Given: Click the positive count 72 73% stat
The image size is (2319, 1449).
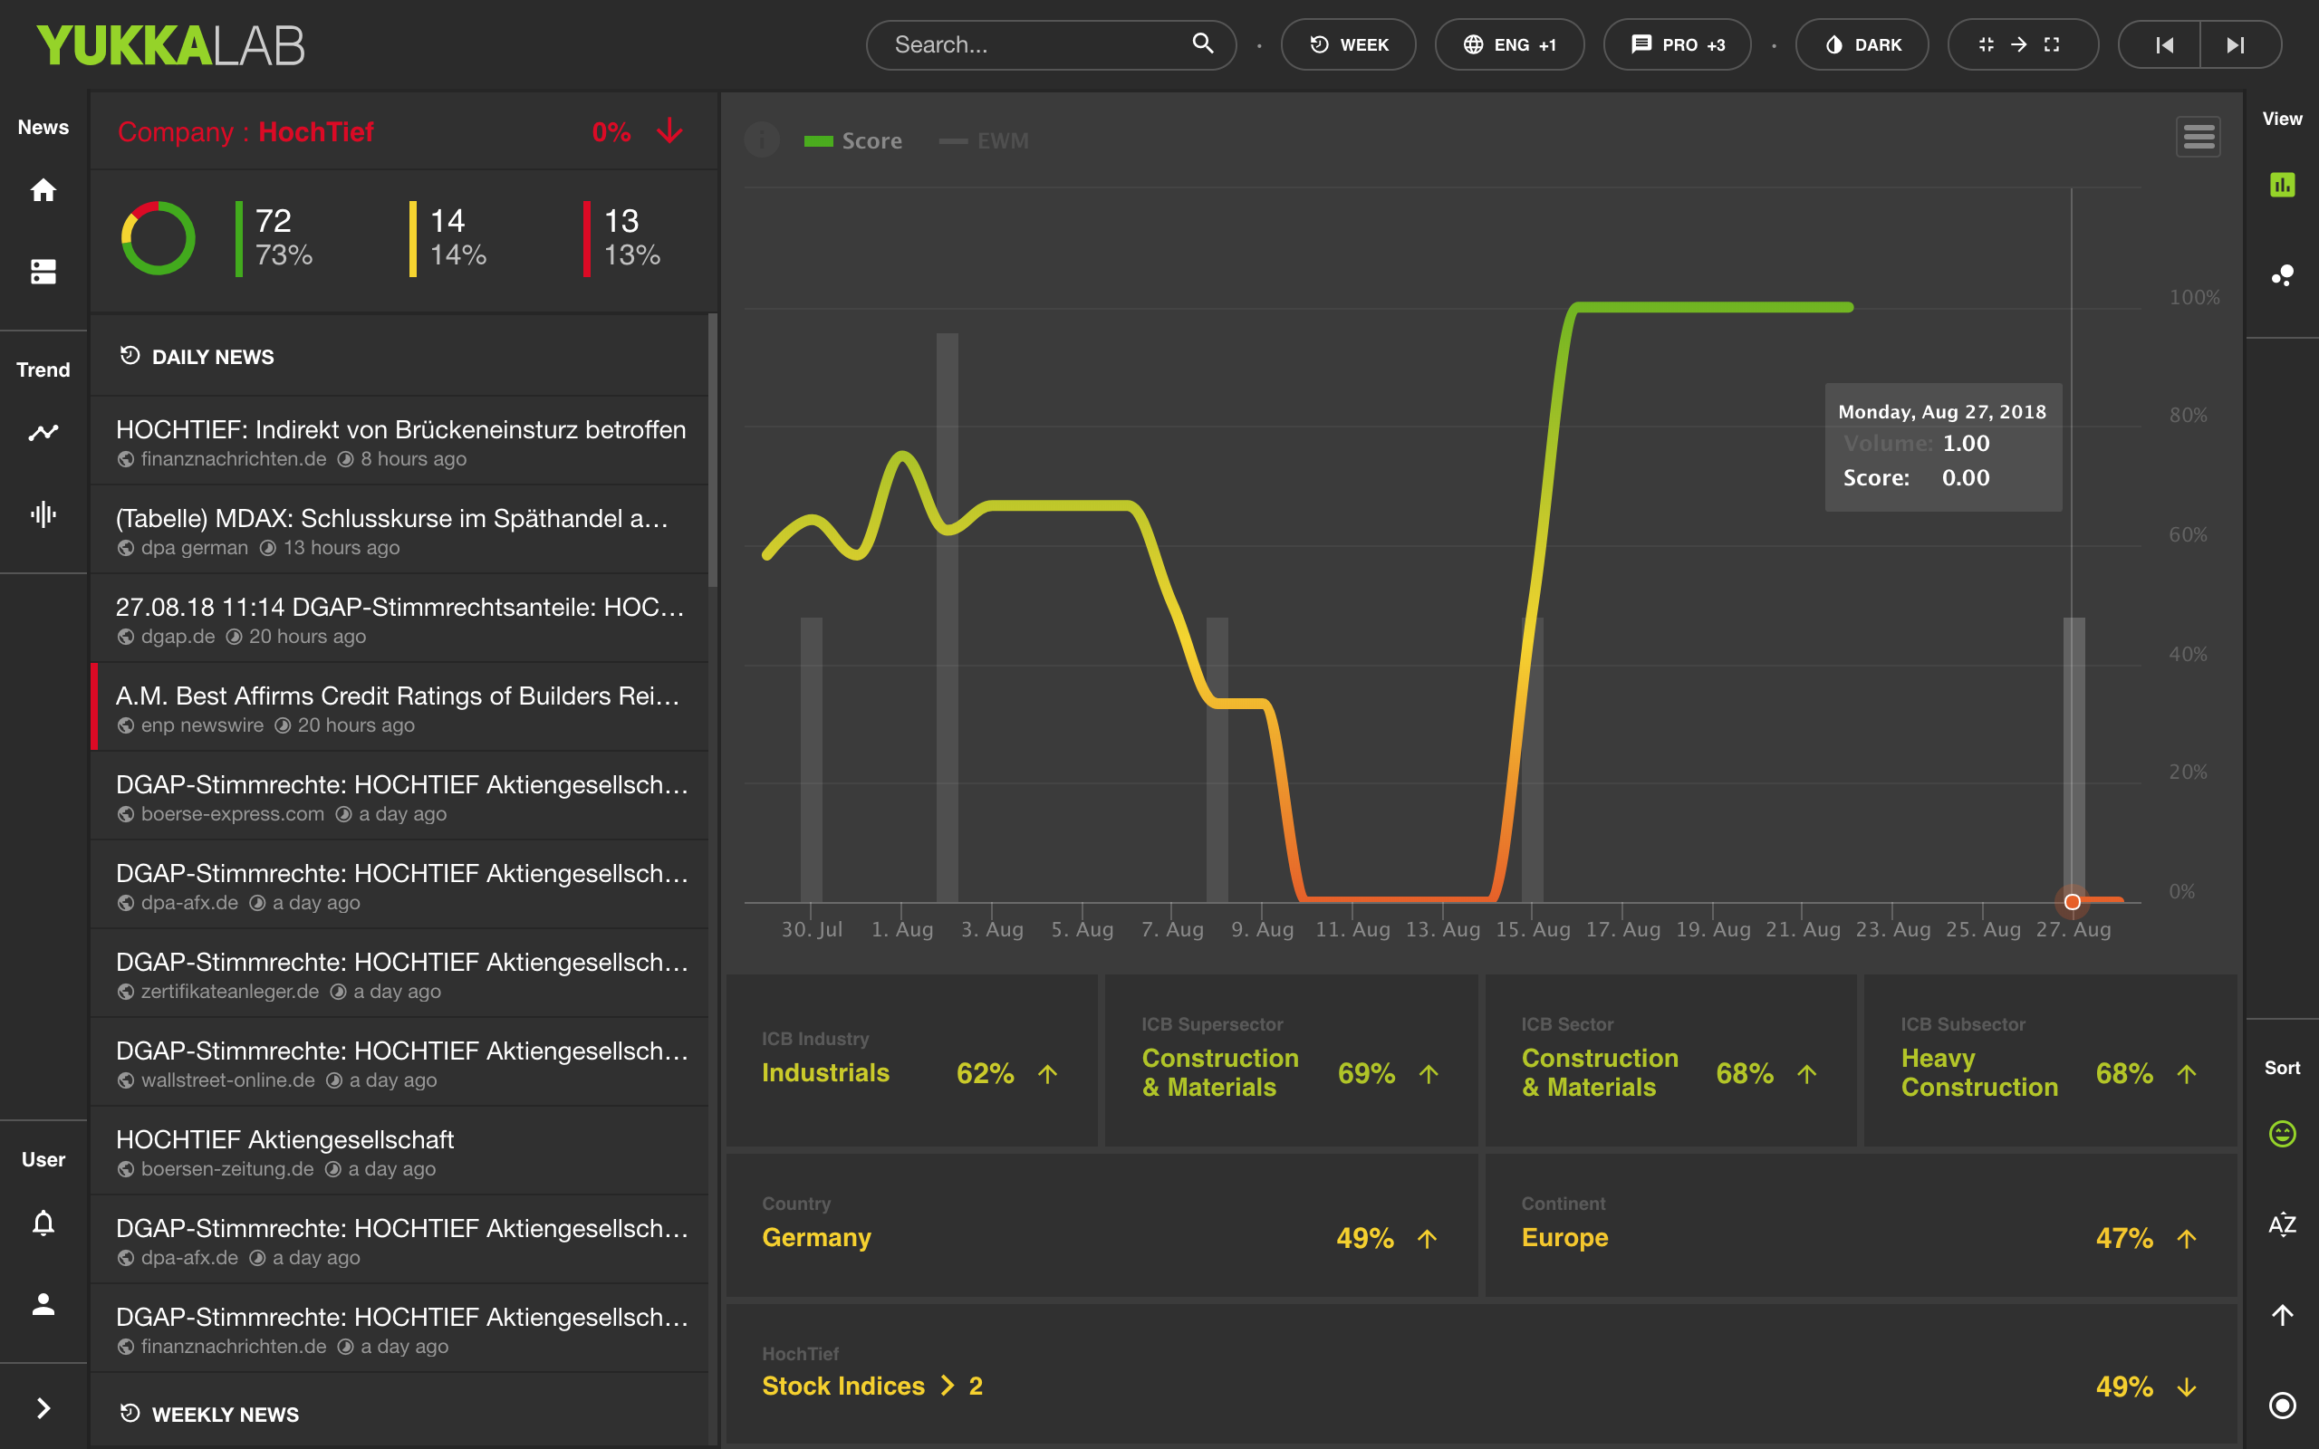Looking at the screenshot, I should (276, 237).
